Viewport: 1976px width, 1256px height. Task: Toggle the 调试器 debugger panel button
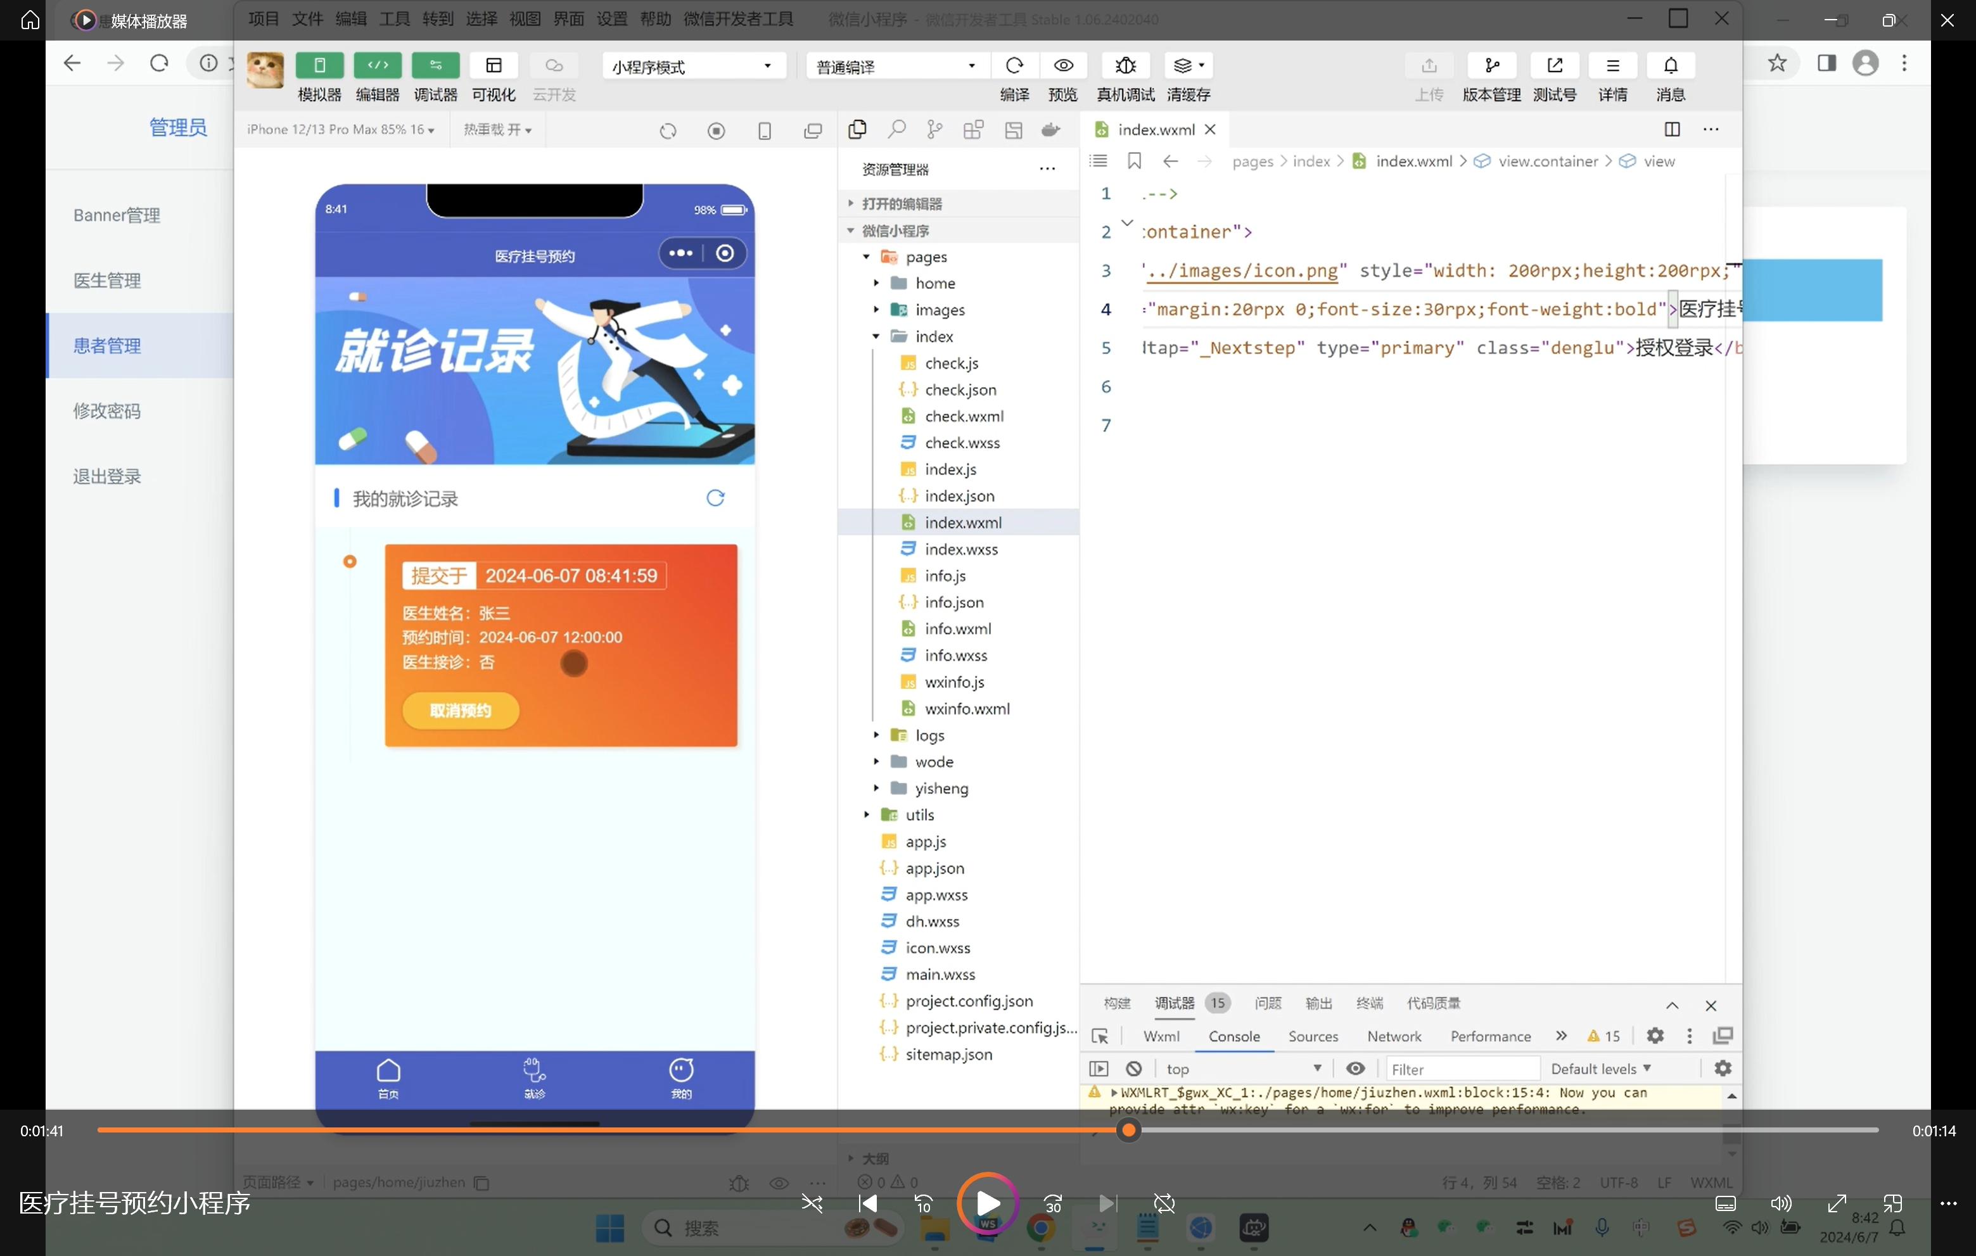(x=436, y=66)
